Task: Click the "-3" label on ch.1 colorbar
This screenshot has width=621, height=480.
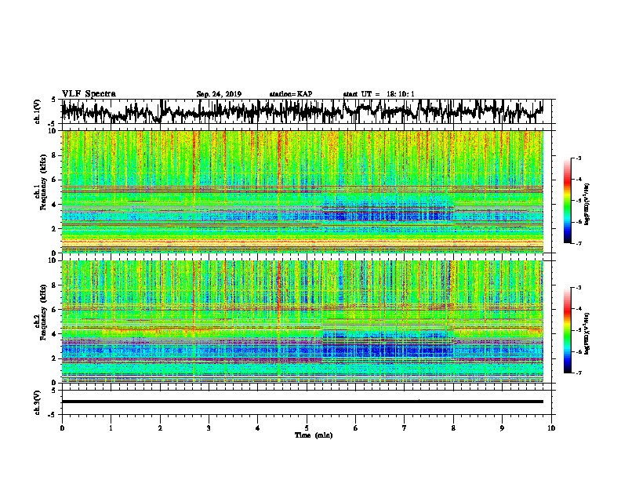Action: [x=578, y=158]
